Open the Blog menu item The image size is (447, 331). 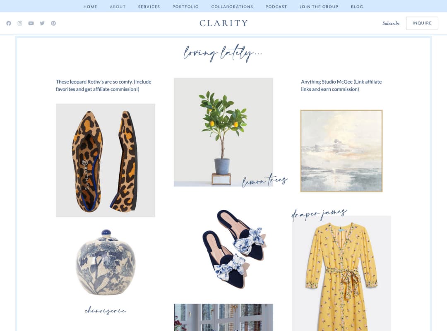pos(357,7)
